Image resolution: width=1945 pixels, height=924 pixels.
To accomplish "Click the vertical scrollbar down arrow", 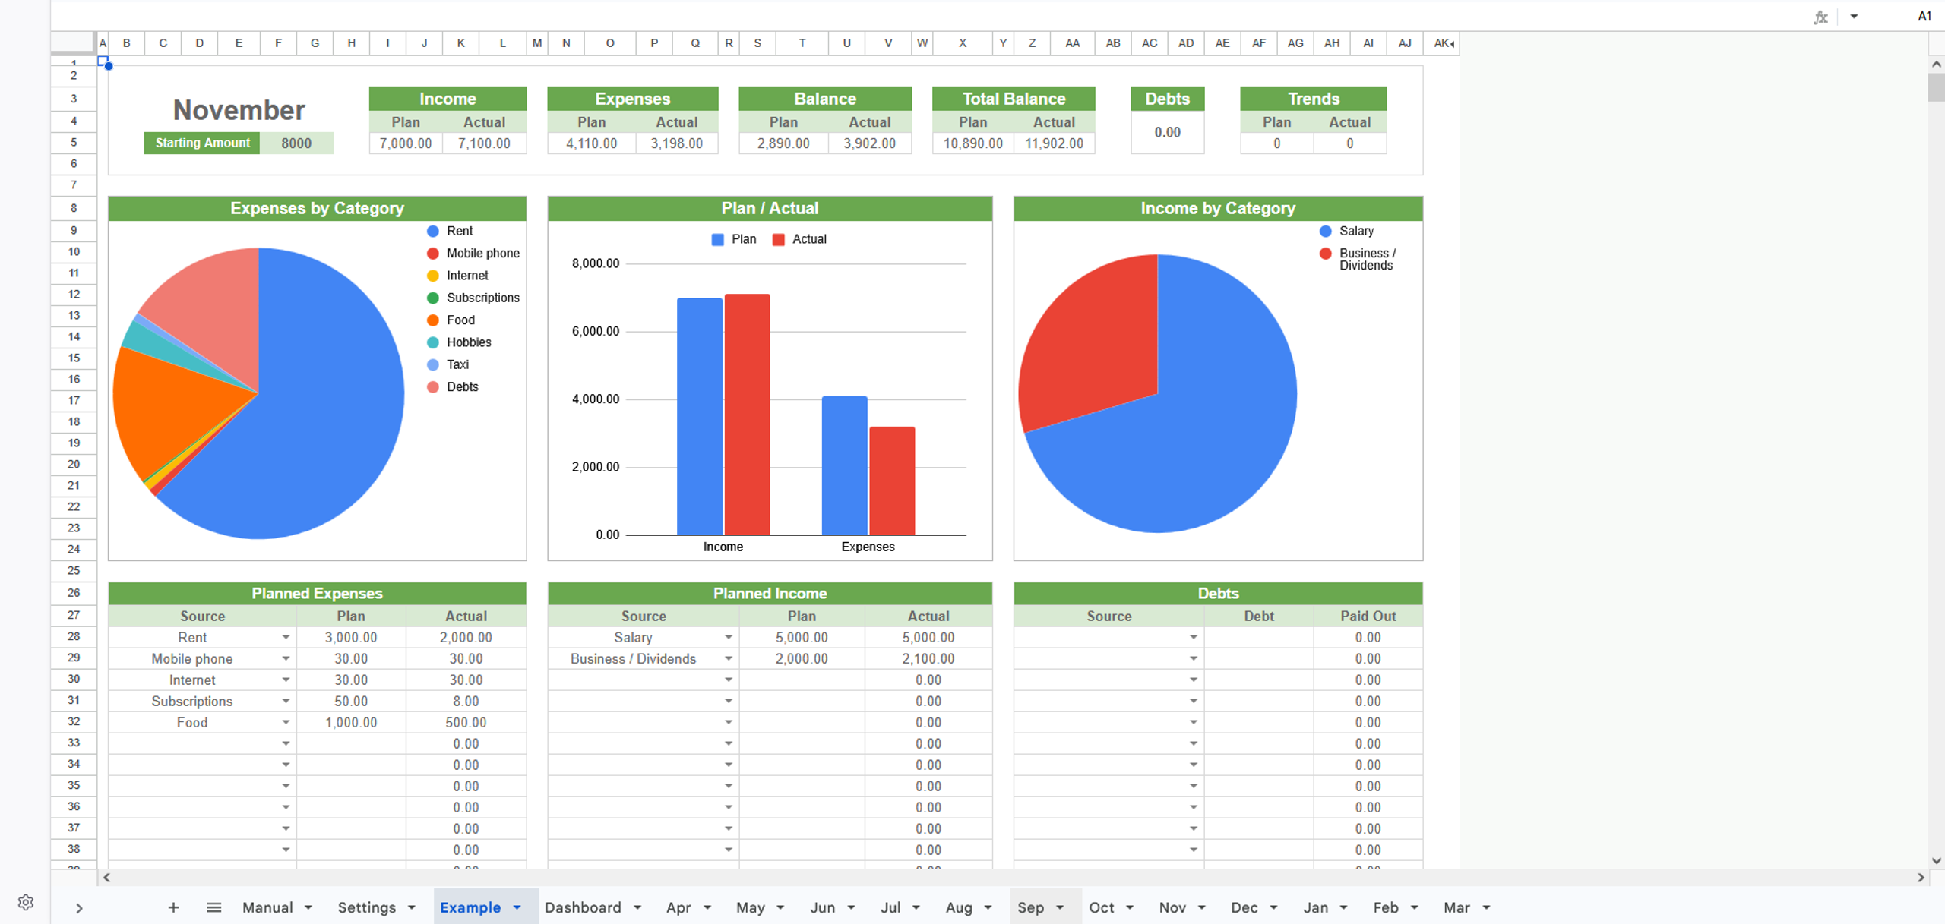I will coord(1937,860).
